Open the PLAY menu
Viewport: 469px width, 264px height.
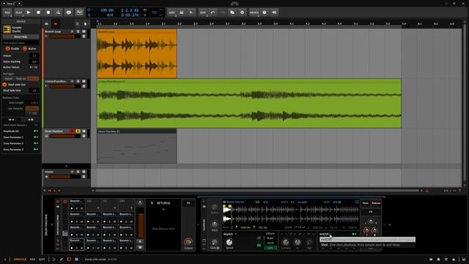coord(18,12)
